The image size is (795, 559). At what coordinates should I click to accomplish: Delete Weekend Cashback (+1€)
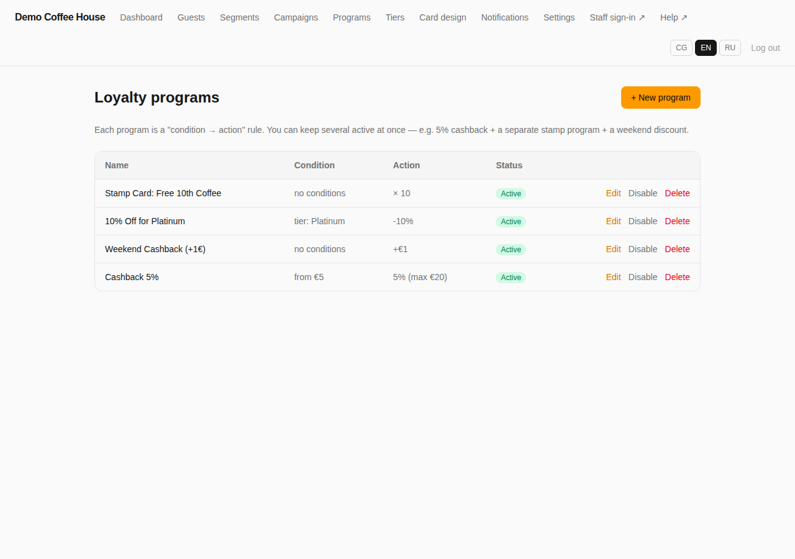click(x=677, y=249)
